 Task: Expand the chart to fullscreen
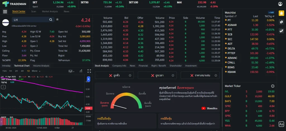point(89,71)
